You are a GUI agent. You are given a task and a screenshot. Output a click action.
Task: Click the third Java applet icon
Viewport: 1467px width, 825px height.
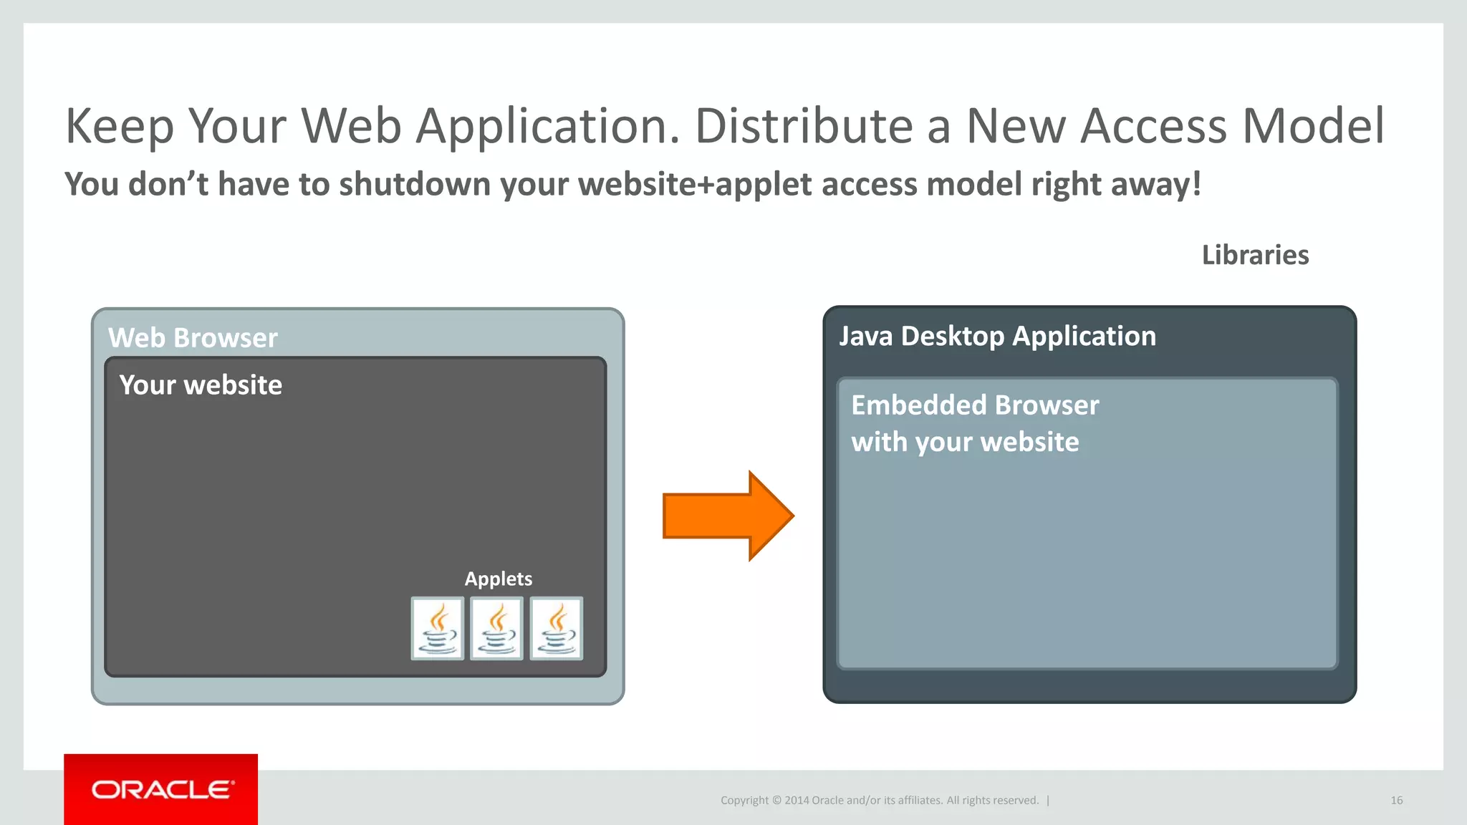coord(557,628)
